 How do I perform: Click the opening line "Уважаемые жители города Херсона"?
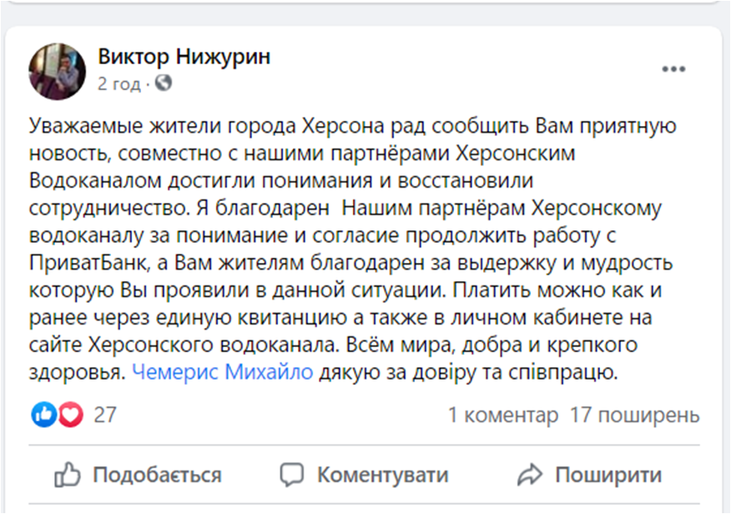tap(175, 126)
